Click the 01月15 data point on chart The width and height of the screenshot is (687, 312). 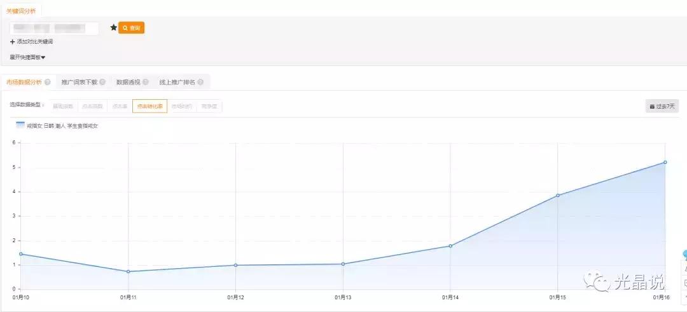pos(558,195)
